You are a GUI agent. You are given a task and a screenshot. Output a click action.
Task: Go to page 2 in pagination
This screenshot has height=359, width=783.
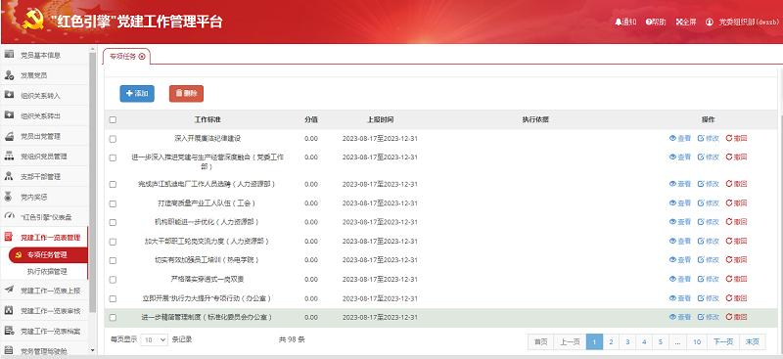(611, 342)
